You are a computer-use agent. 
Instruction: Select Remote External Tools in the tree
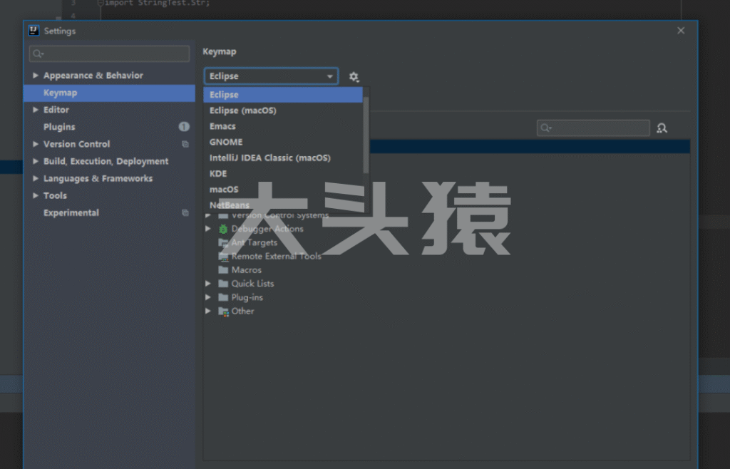[x=276, y=257]
